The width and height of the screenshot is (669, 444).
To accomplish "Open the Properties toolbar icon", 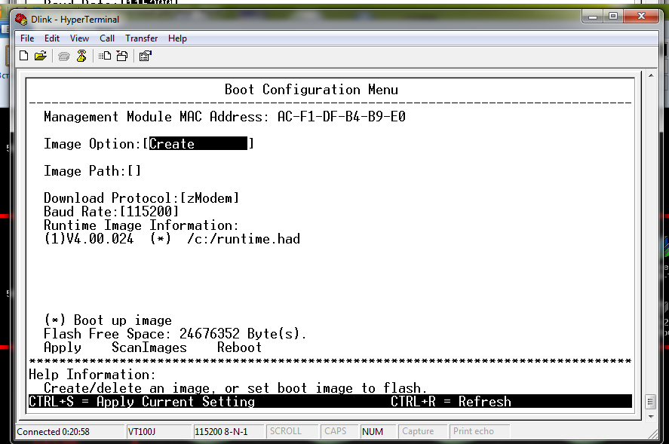I will pyautogui.click(x=146, y=56).
